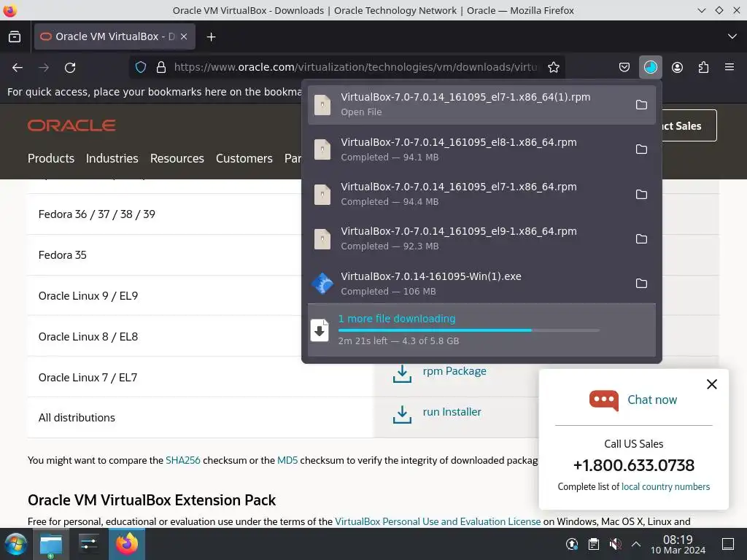The width and height of the screenshot is (747, 560).
Task: Click the address bar URL
Action: 355,67
